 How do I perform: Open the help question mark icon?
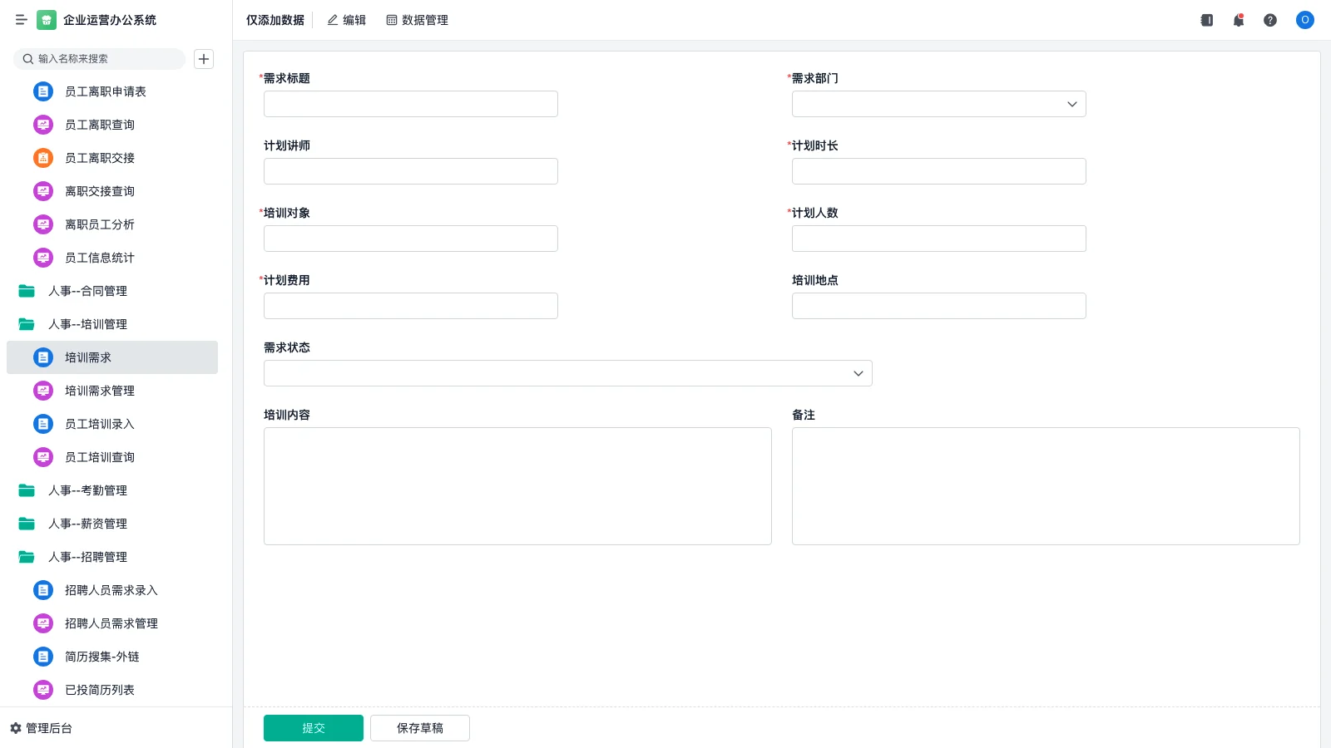point(1270,20)
